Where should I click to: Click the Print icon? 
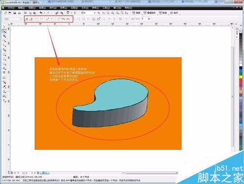(20, 13)
